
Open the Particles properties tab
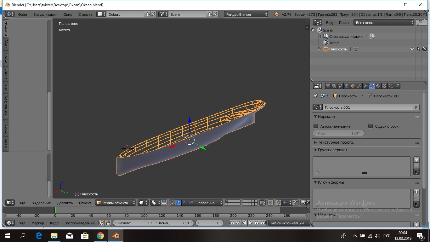tap(391, 86)
